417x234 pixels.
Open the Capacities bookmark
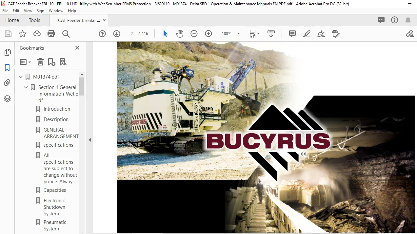coord(55,190)
